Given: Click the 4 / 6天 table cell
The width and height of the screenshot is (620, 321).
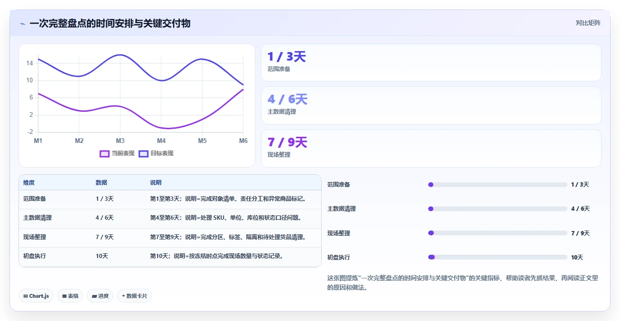Looking at the screenshot, I should 105,218.
